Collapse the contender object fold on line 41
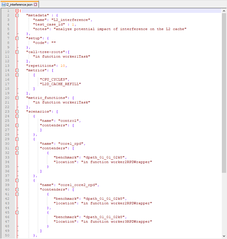227x239 pixels. (17, 194)
